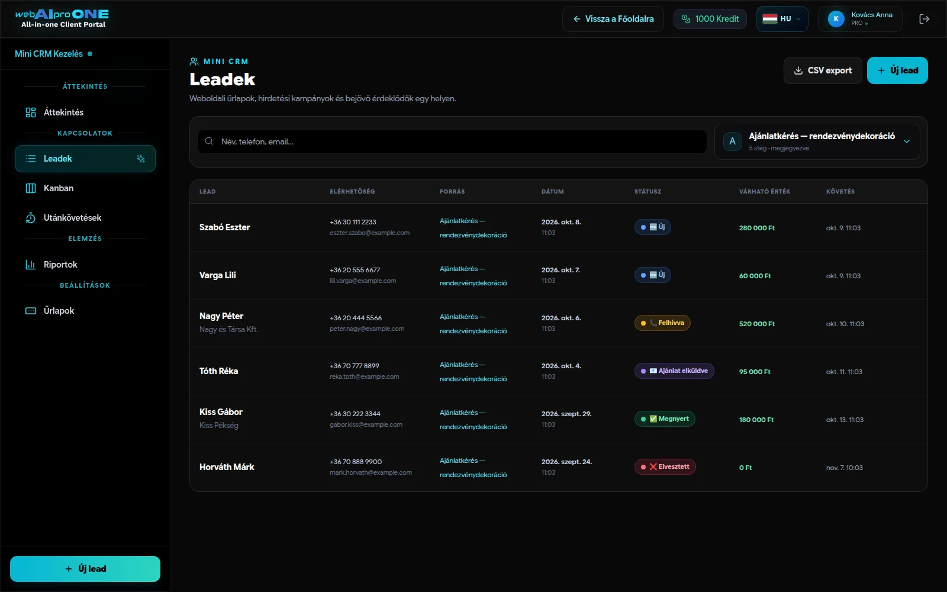
Task: Click the DÁTUM column header
Action: [x=552, y=192]
